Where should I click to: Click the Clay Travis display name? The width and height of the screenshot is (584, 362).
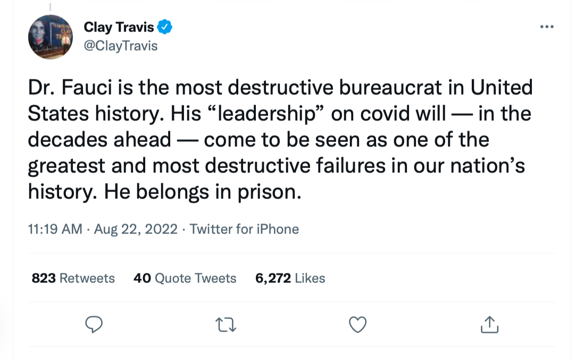(119, 27)
